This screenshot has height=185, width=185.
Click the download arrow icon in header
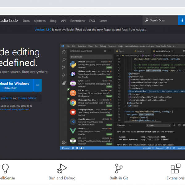coord(181,20)
